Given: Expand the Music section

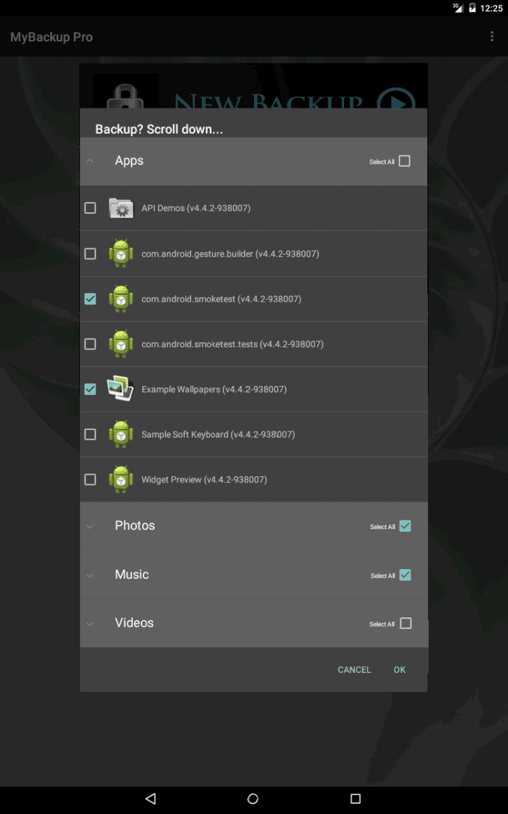Looking at the screenshot, I should 90,575.
